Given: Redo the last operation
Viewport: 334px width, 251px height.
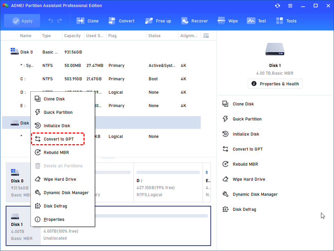Looking at the screenshot, I should coord(60,21).
